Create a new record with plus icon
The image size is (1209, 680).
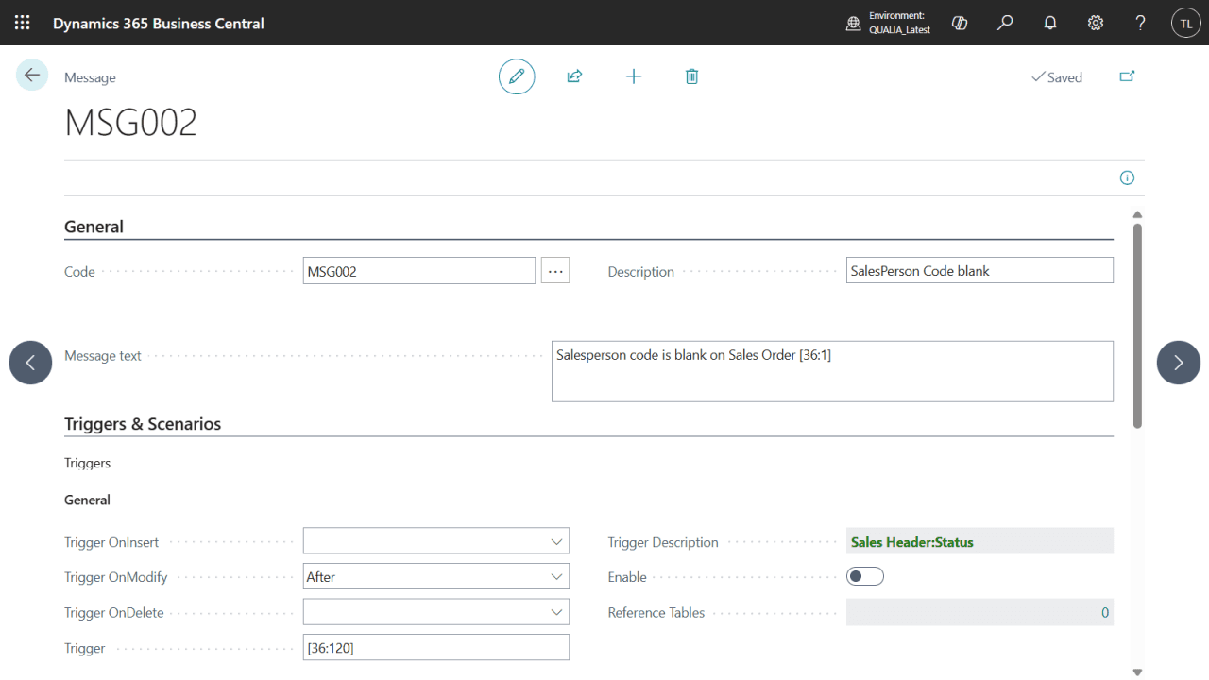coord(634,76)
